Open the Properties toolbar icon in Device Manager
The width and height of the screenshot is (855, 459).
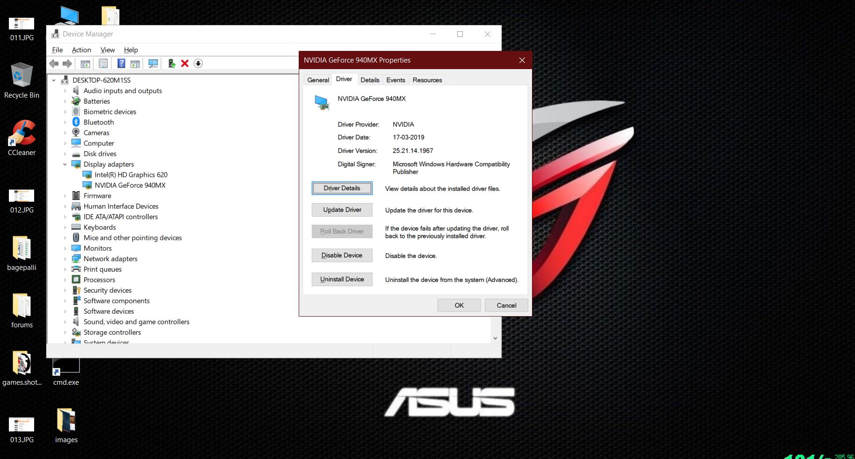(103, 64)
